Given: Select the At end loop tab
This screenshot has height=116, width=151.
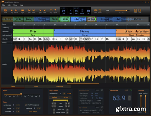Looking at the screenshot, I should pos(66,97).
